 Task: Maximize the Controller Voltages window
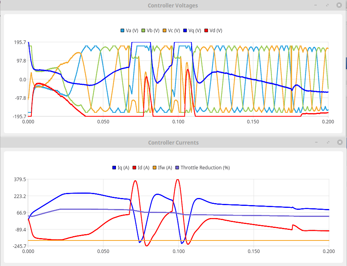pyautogui.click(x=328, y=5)
